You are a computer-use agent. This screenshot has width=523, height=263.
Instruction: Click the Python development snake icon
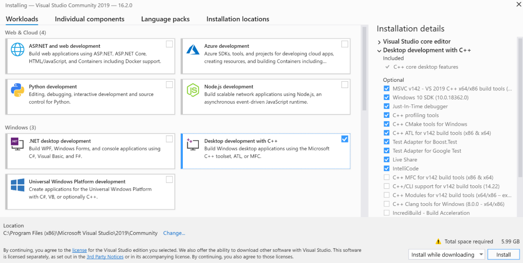coord(18,90)
